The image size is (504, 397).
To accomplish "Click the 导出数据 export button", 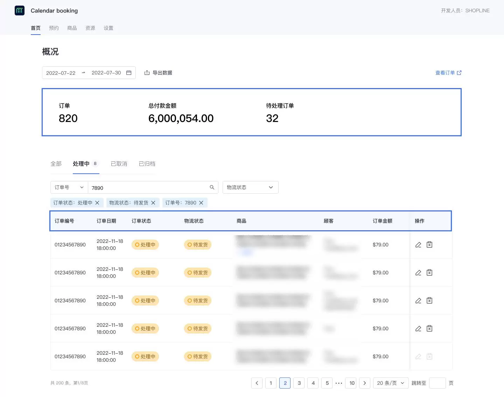I will [x=158, y=73].
